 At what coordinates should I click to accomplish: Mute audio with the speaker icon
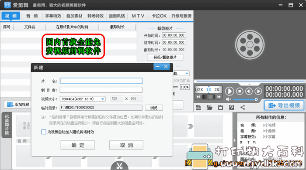228,99
